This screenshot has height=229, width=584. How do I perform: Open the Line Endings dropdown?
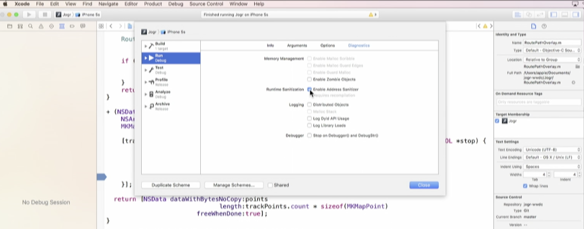tap(552, 157)
